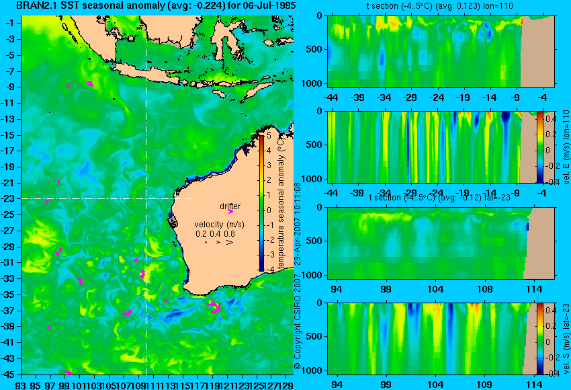Click the '5' tick on the SST color bar

tap(269, 136)
